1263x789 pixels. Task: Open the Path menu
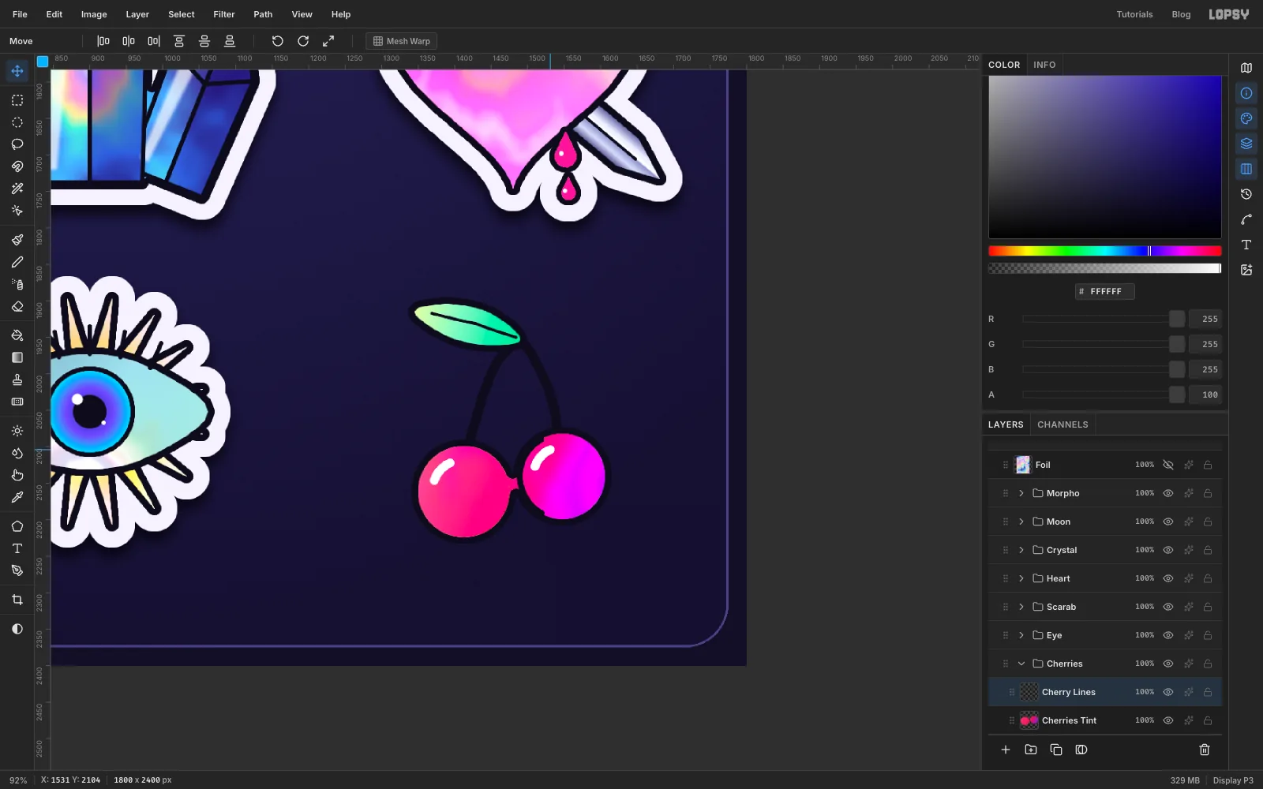pos(263,14)
